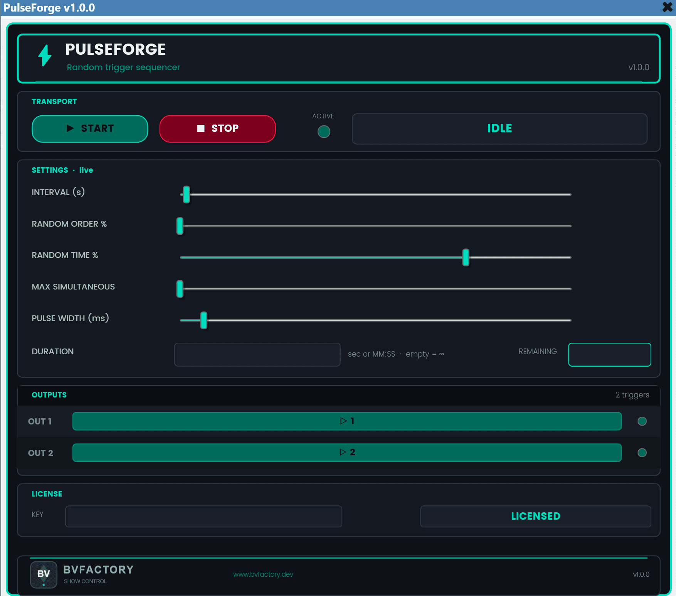Click the LICENSED status box
The width and height of the screenshot is (676, 596).
coord(536,517)
